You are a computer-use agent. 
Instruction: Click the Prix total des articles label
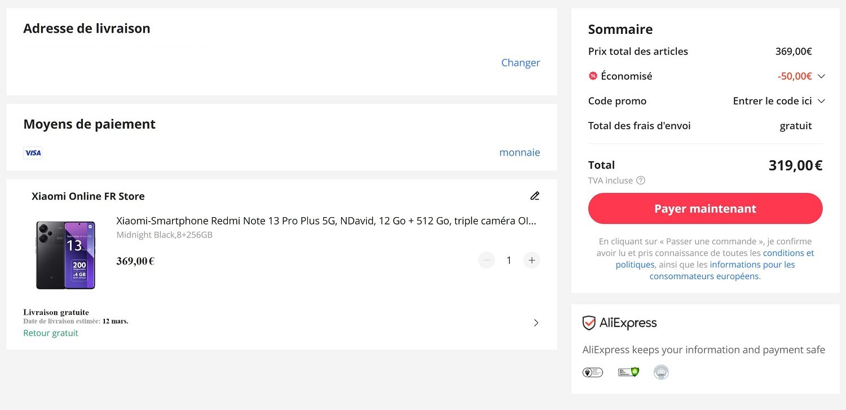point(638,51)
